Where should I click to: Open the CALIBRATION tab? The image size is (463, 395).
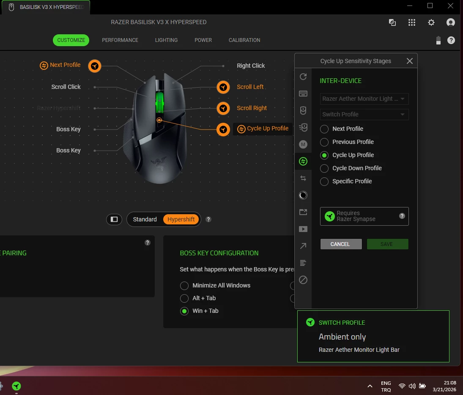pyautogui.click(x=244, y=40)
